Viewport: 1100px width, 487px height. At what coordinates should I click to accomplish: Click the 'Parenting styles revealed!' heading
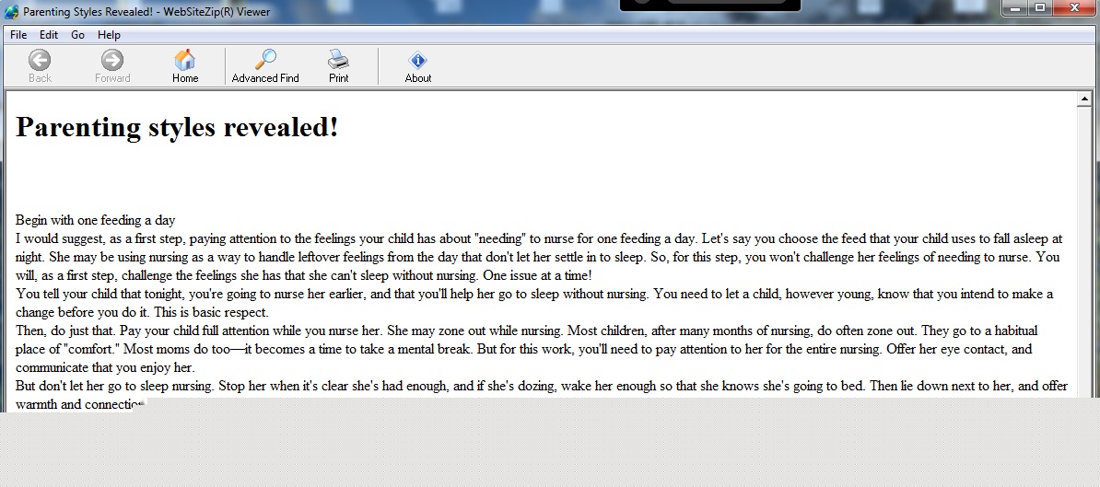(177, 128)
